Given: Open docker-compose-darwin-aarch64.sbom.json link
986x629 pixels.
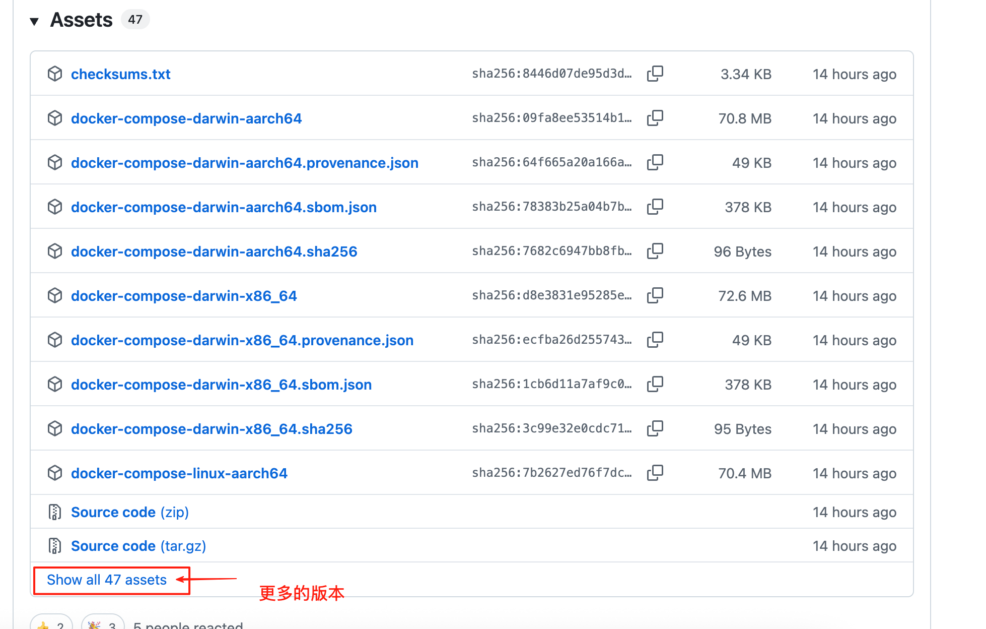Looking at the screenshot, I should click(x=224, y=207).
